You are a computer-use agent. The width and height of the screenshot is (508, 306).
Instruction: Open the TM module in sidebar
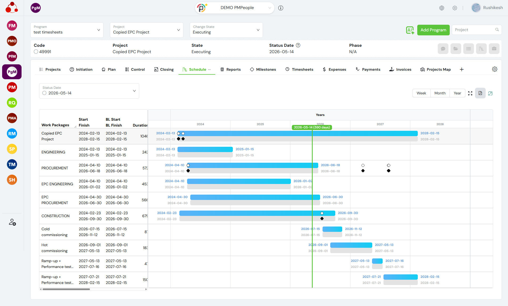pos(12,165)
